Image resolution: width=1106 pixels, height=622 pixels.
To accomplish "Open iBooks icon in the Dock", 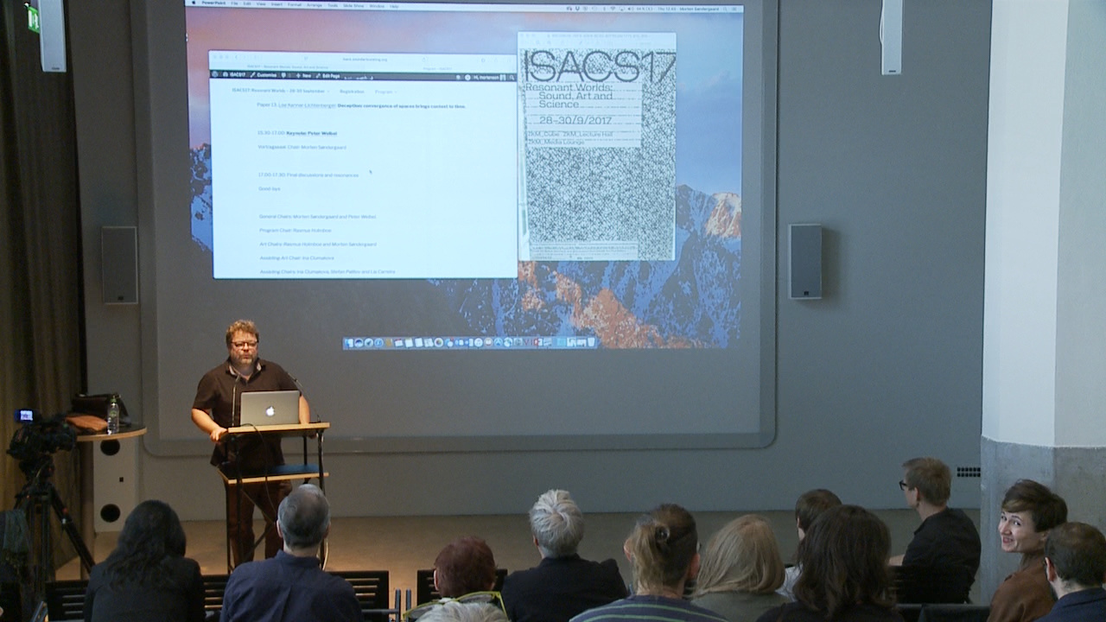I will pyautogui.click(x=488, y=343).
